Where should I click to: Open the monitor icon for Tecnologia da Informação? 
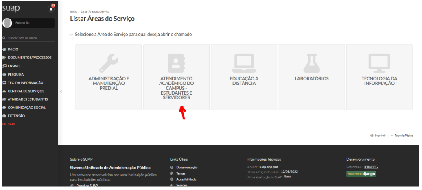coord(379,63)
